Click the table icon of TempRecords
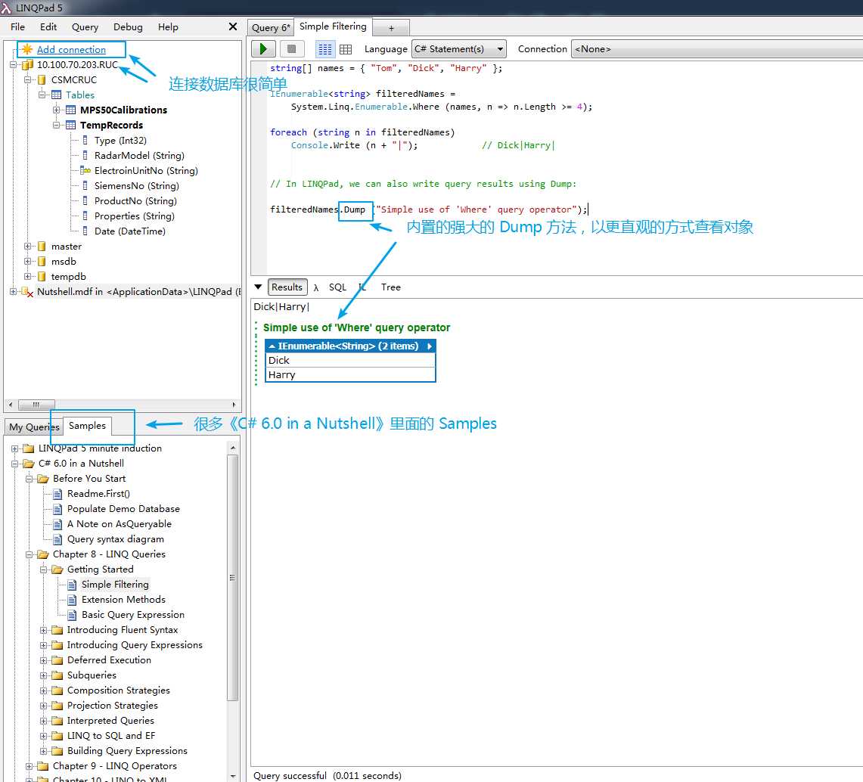The image size is (863, 782). coord(71,125)
